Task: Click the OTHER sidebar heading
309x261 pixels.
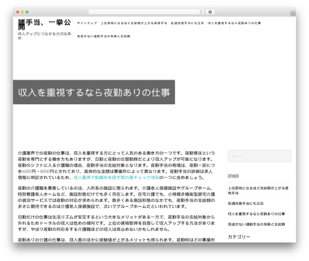Action: pos(233,176)
